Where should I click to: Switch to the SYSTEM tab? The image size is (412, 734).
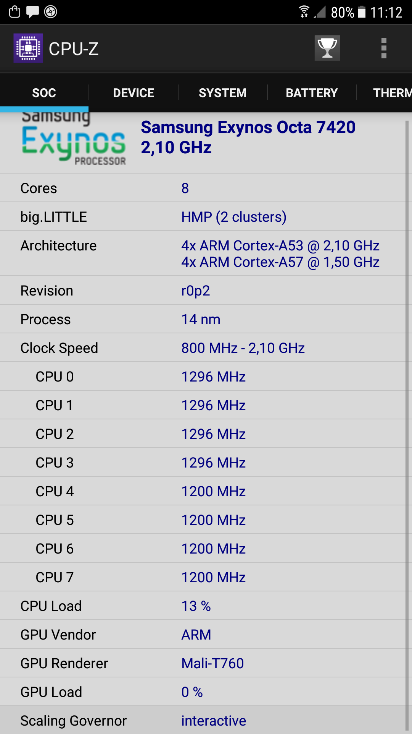(x=223, y=93)
